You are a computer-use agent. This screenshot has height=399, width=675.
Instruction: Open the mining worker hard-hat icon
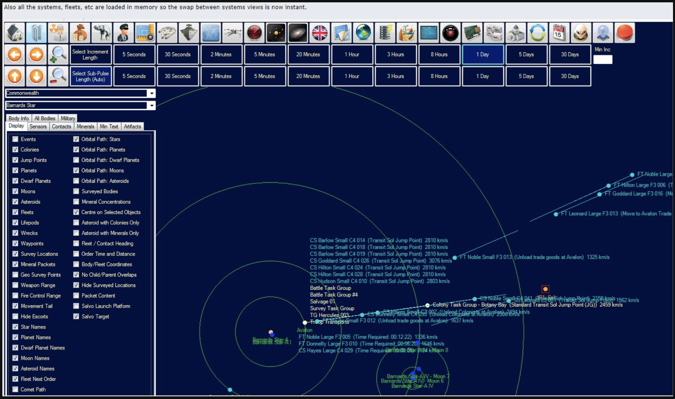point(58,33)
